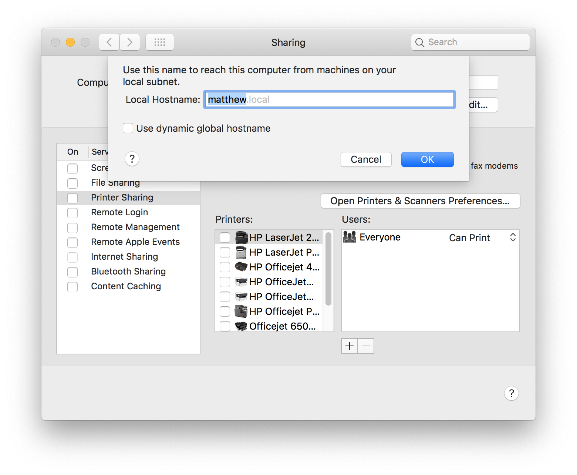Click HP LaserJet P... printer icon

coord(241,252)
